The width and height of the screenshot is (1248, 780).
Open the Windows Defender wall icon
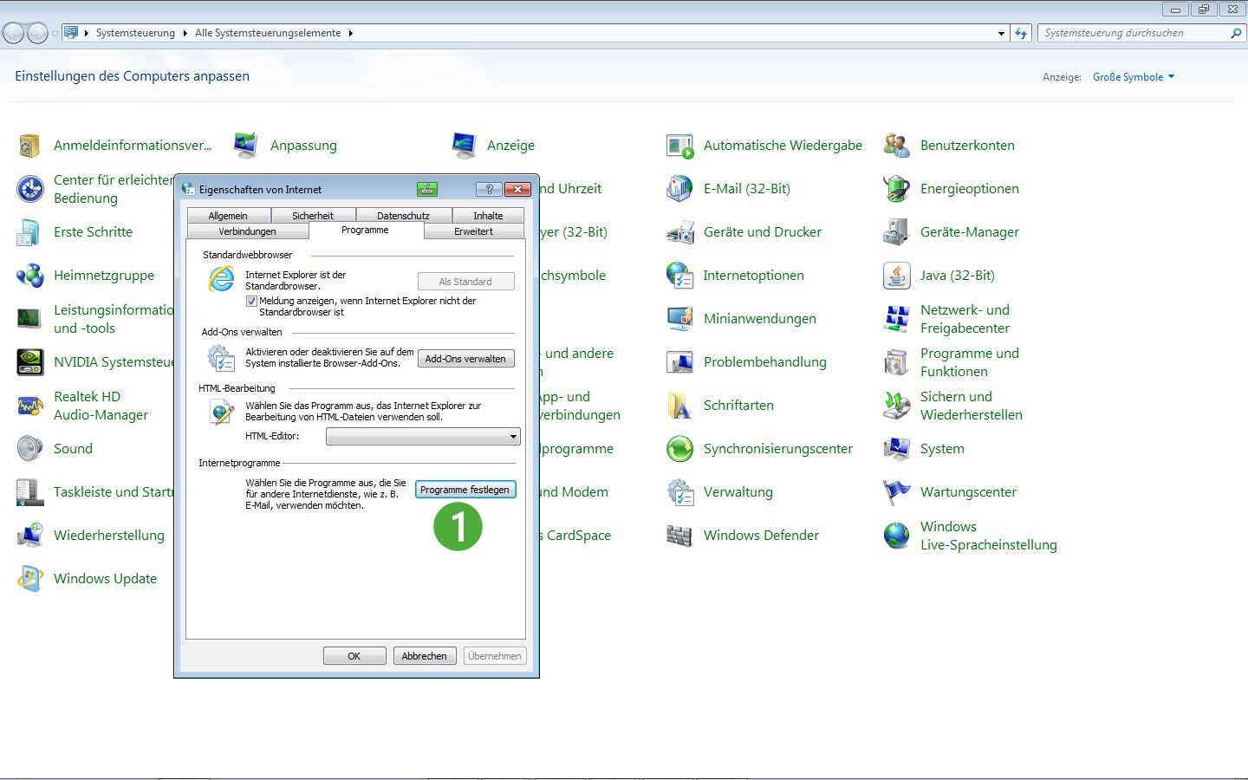[x=679, y=536]
